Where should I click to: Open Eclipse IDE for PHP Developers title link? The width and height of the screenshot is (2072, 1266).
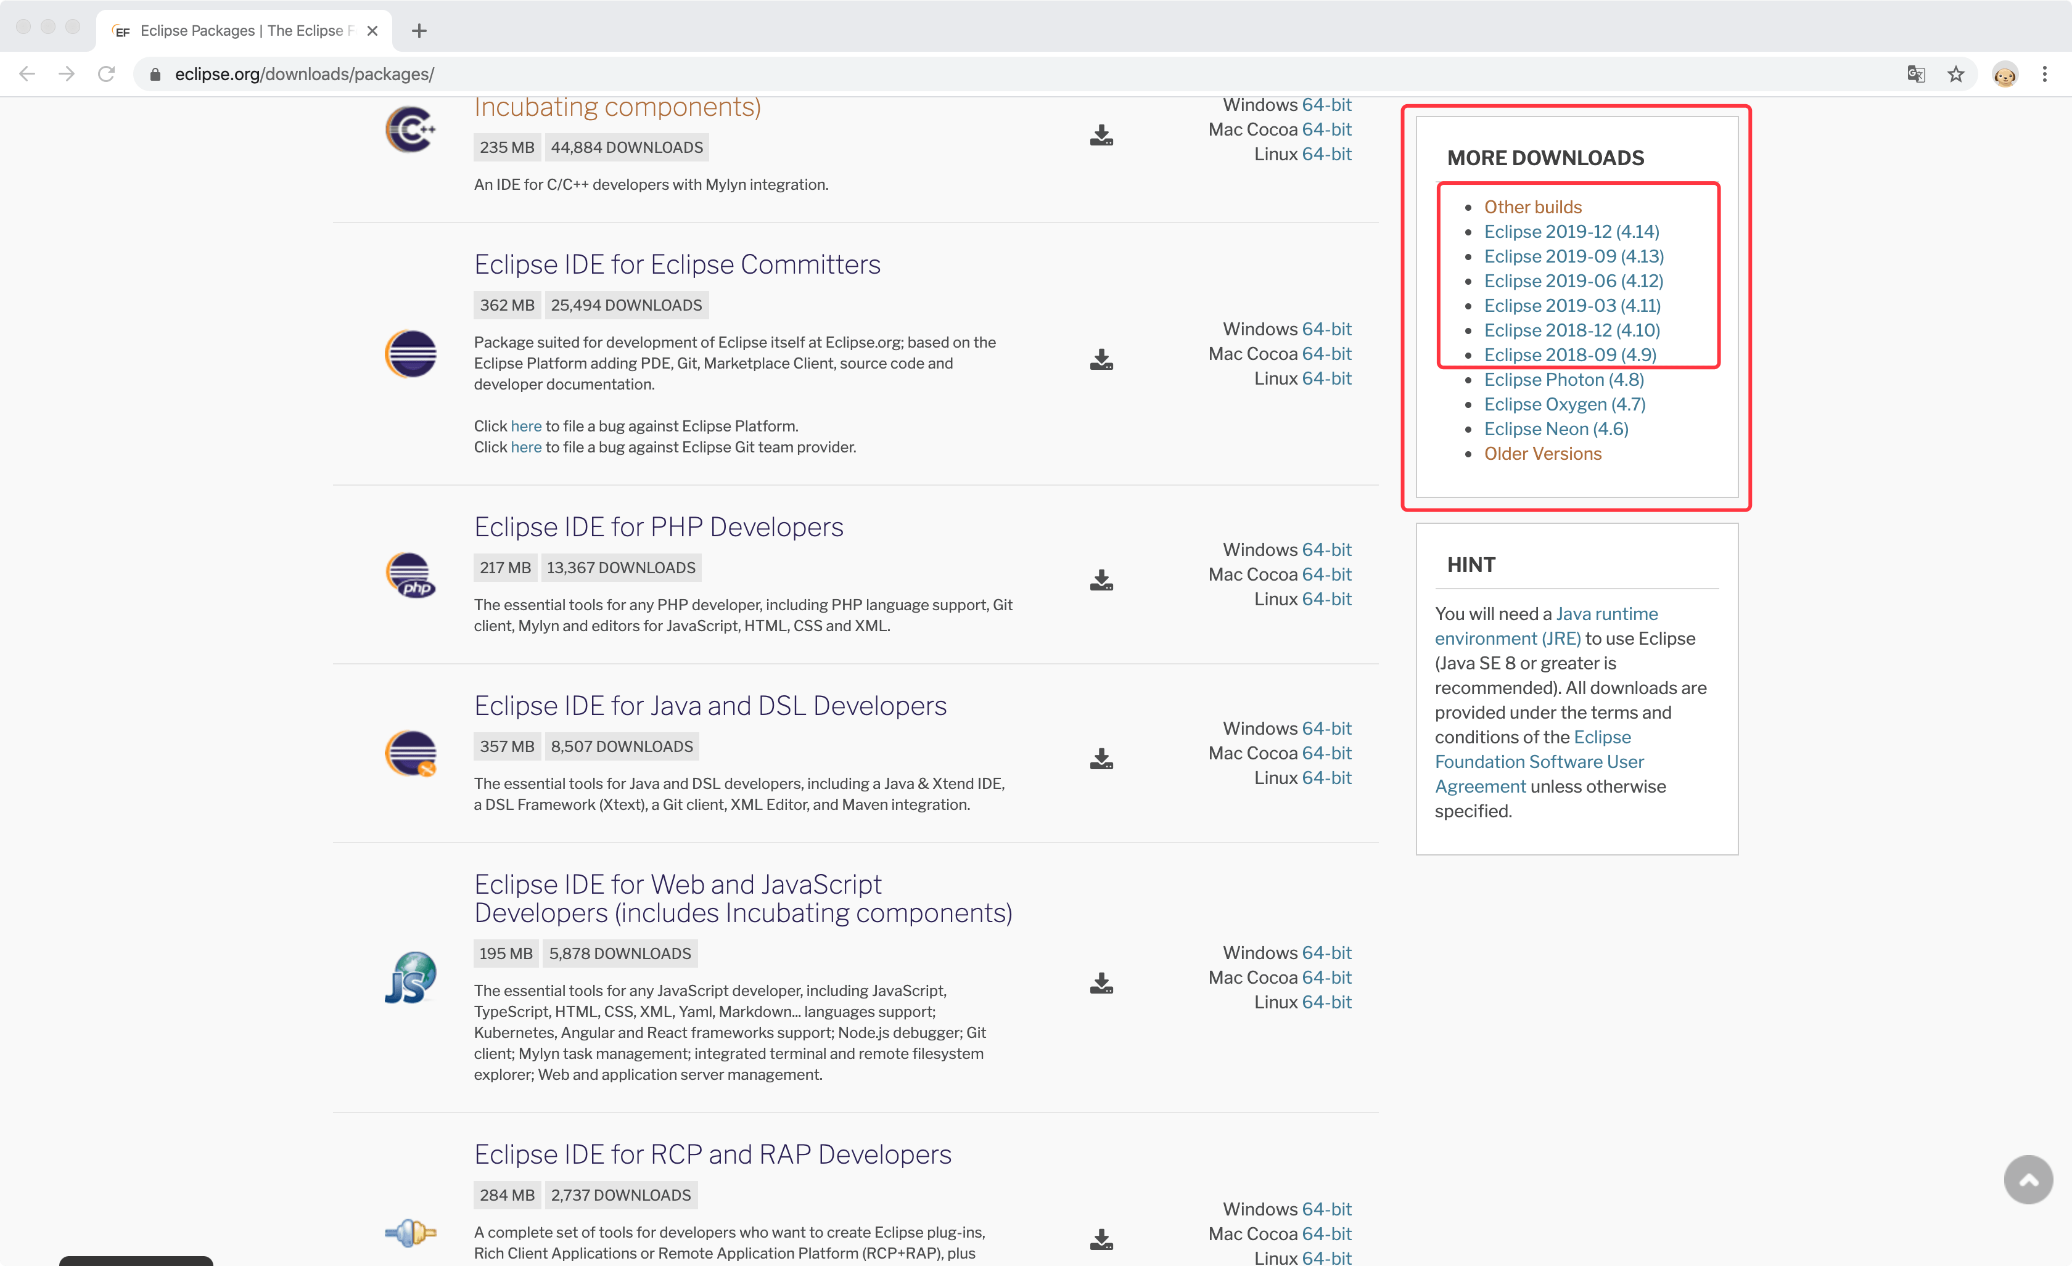coord(659,526)
